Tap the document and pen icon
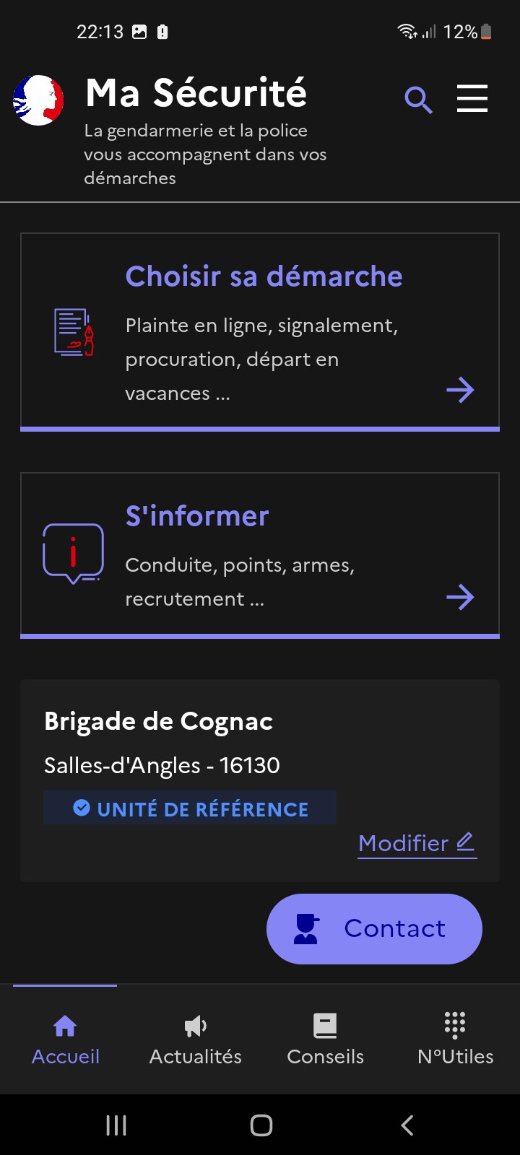Image resolution: width=520 pixels, height=1155 pixels. pyautogui.click(x=74, y=332)
